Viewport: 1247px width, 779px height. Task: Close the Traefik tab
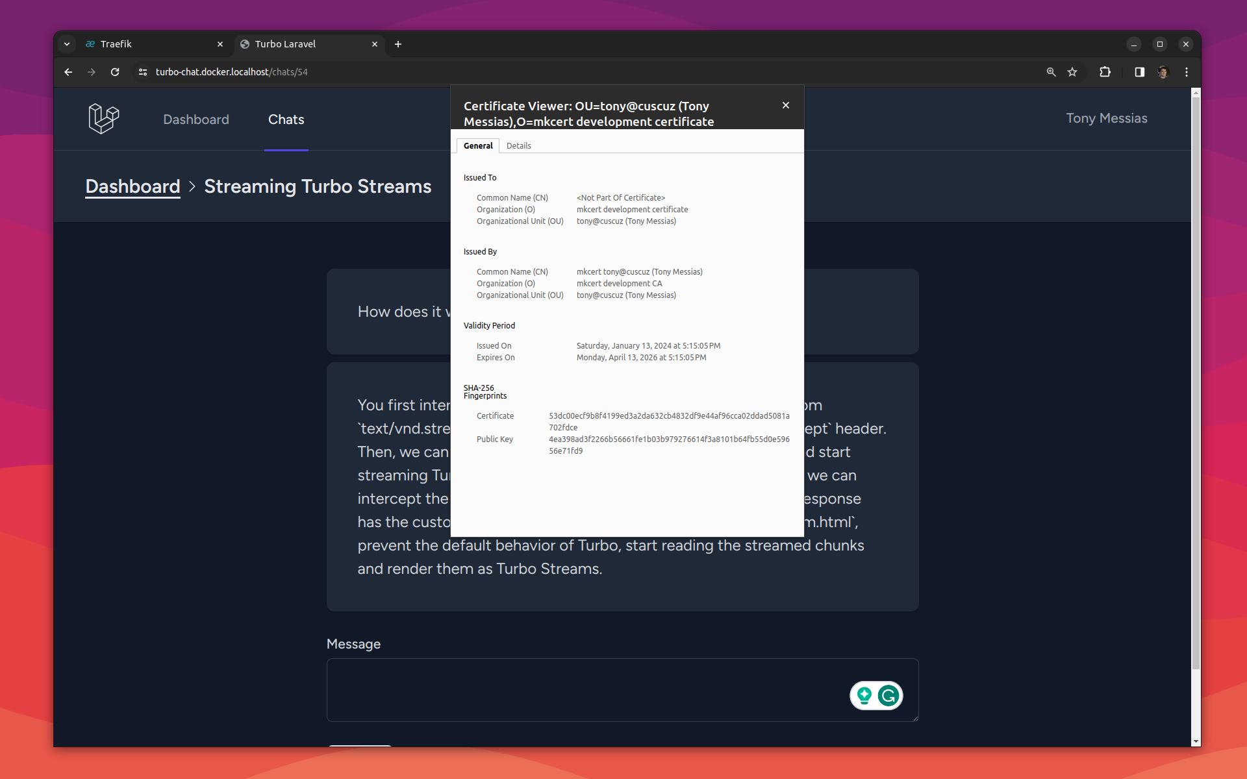pyautogui.click(x=220, y=44)
